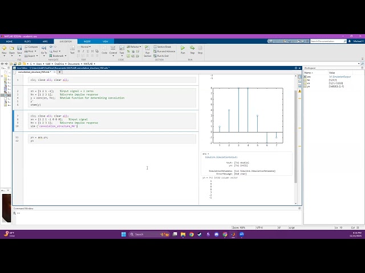Open the Bookmark dropdown
Viewport: 365px width, 273px height.
58,56
